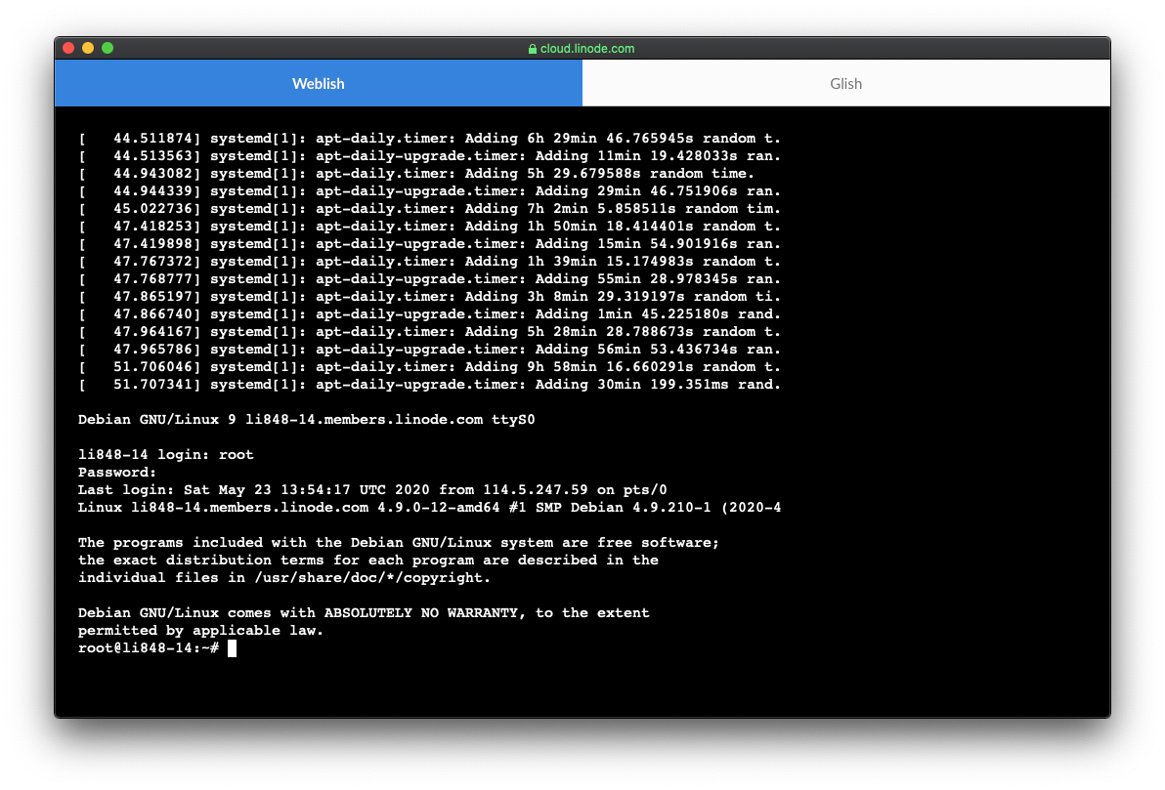Click the 'Password:' prompt line
The image size is (1165, 790).
coord(117,473)
